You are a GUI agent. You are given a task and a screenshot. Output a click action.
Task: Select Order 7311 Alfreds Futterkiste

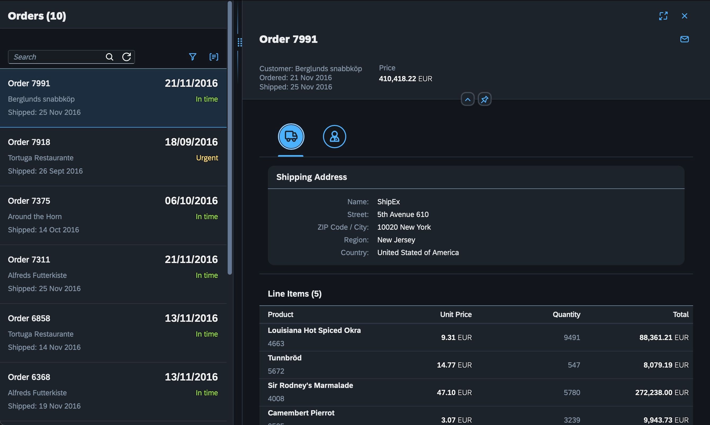(x=113, y=274)
